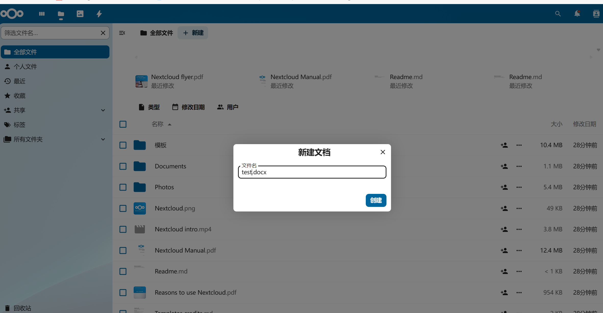Open the notifications bell
The image size is (603, 313).
(577, 14)
